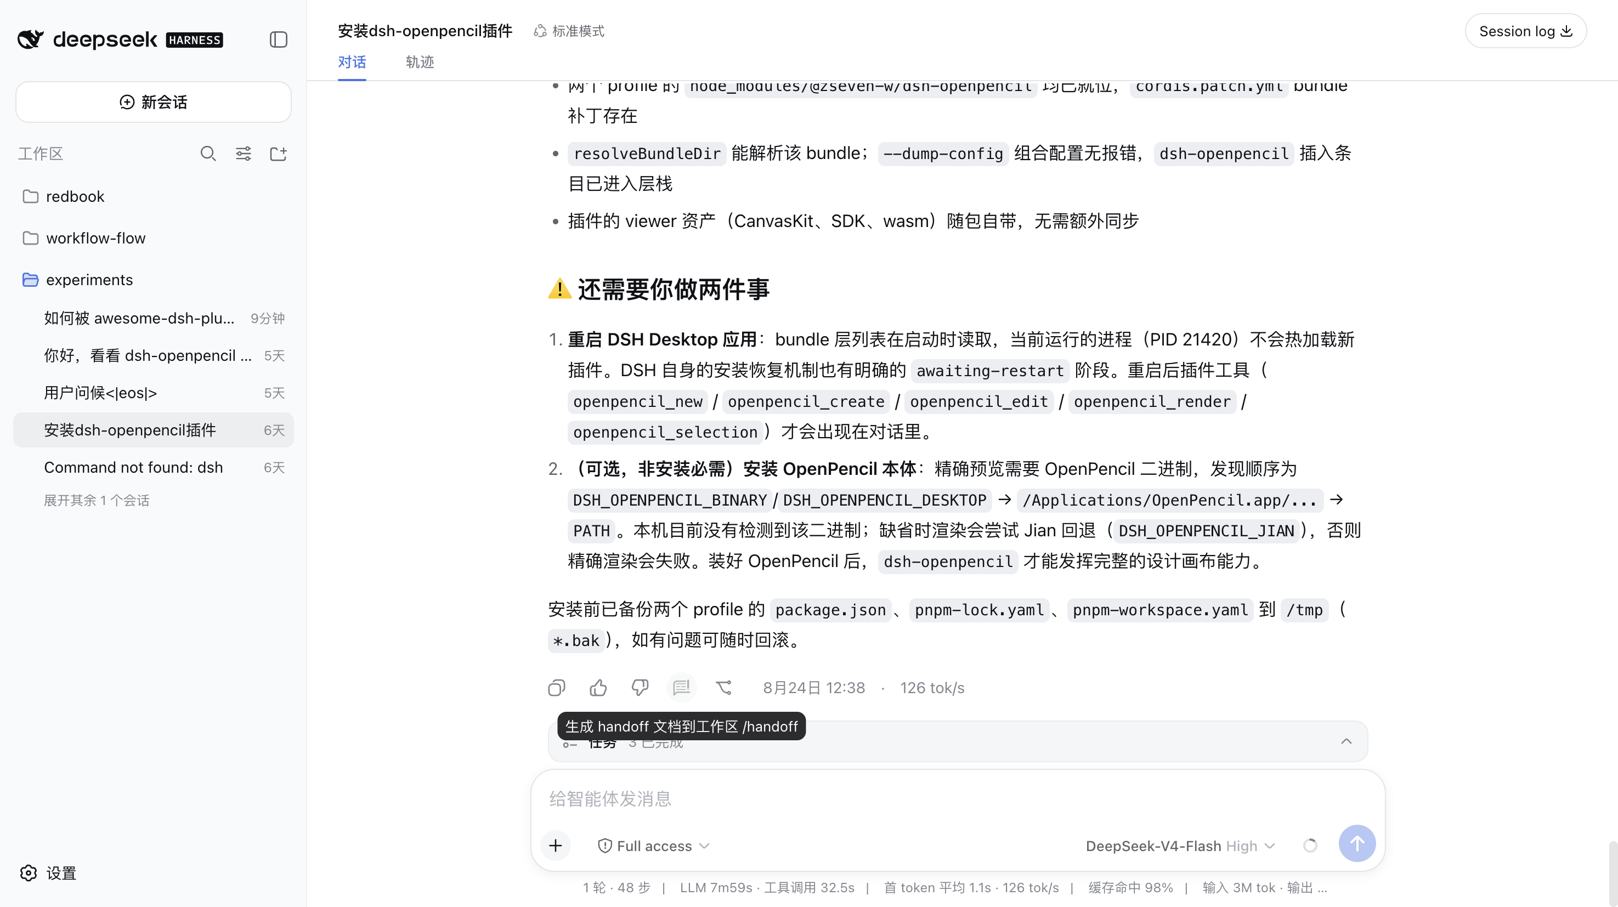This screenshot has height=907, width=1618.
Task: Open the DeepSeek-V4-Flash model dropdown
Action: point(1180,846)
